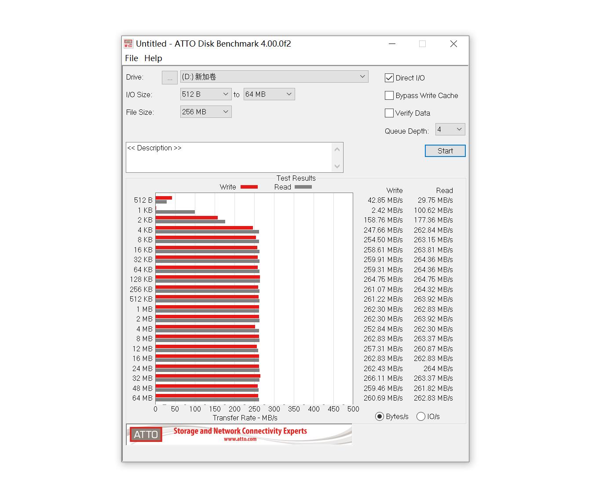This screenshot has width=603, height=492.
Task: Enable Bypass Write Cache option
Action: (389, 95)
